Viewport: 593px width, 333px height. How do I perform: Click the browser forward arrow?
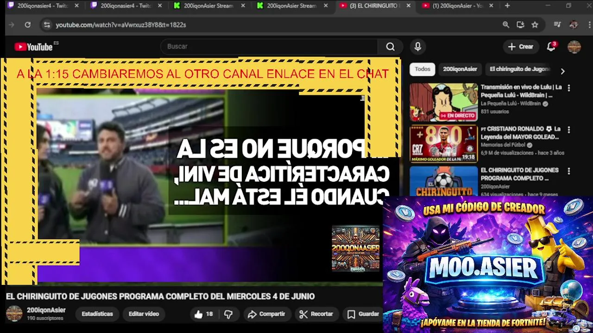pos(12,25)
